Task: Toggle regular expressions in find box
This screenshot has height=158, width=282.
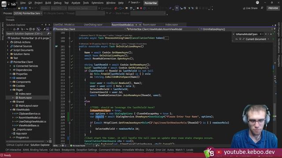Action: point(244,39)
